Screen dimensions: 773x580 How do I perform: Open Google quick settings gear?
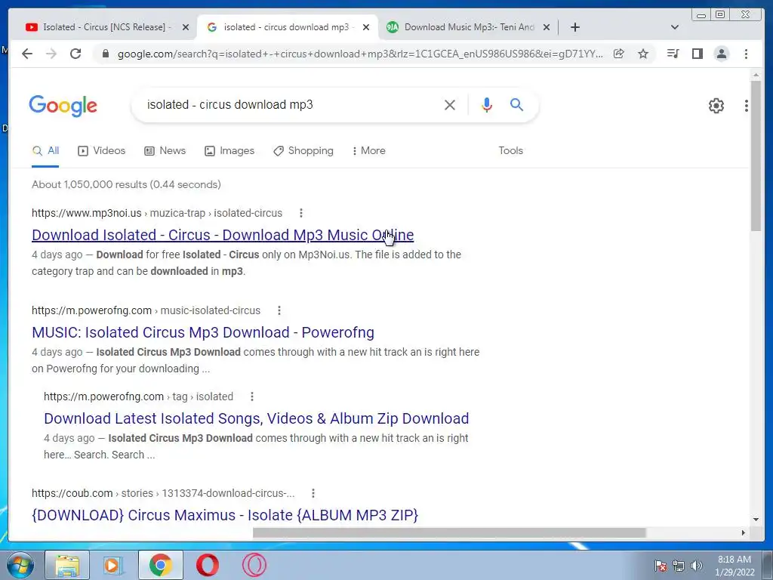pos(716,106)
